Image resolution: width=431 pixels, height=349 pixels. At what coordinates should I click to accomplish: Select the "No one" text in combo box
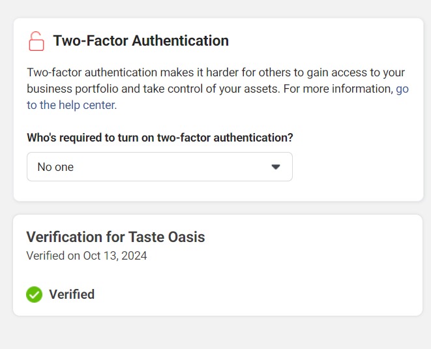click(x=55, y=167)
